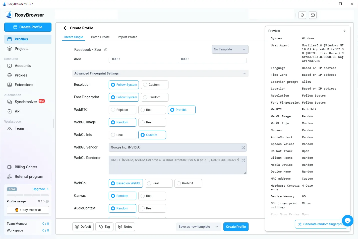Click the blue Create Profile sidebar button

[x=28, y=27]
